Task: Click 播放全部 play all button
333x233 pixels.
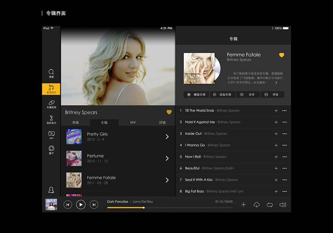Action: 197,95
